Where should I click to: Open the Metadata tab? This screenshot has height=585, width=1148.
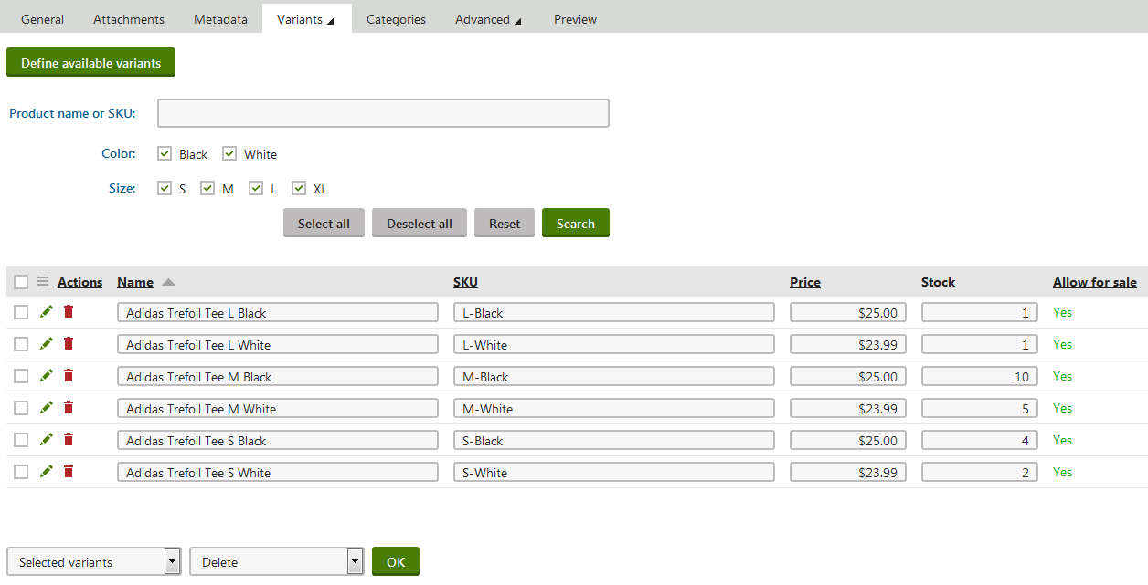tap(220, 19)
